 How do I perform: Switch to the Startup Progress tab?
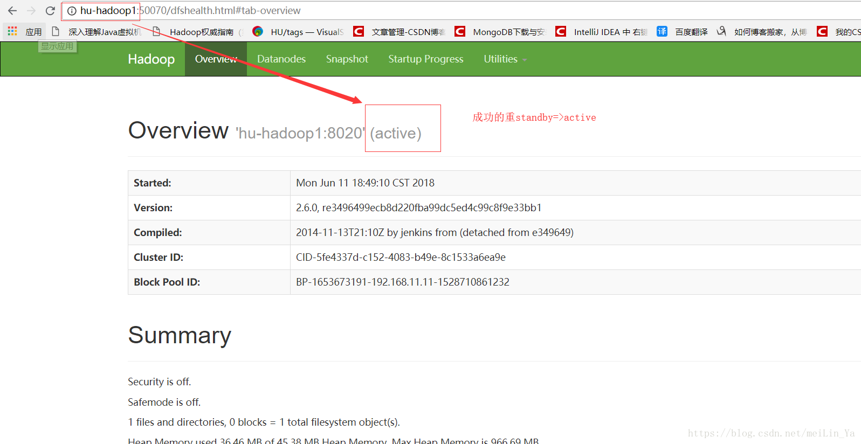click(426, 59)
